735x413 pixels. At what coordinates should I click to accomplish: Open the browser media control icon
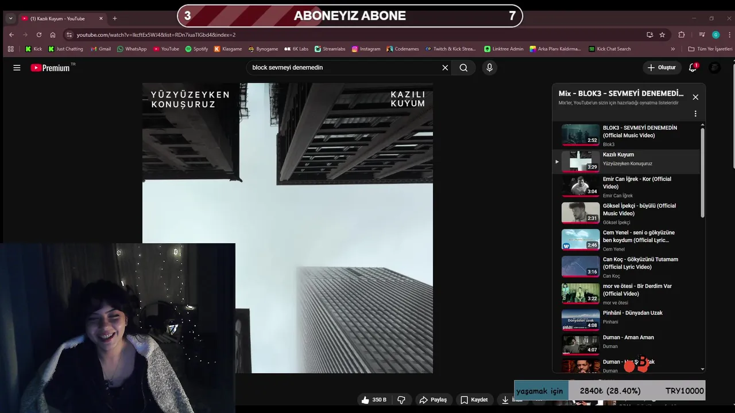tap(702, 34)
